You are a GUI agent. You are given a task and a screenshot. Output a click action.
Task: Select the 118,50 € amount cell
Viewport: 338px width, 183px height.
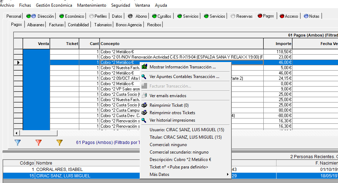pos(278,52)
